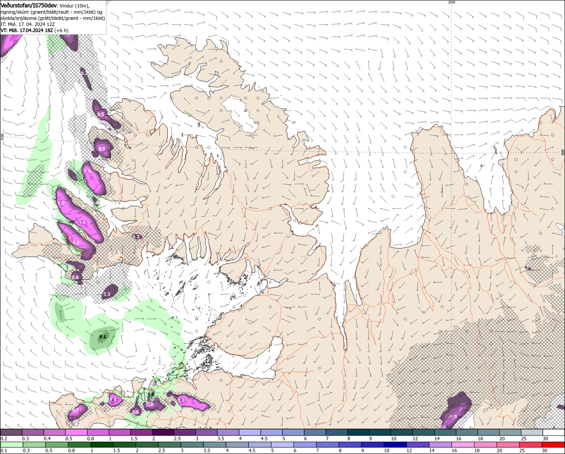
Task: Click the Veðurstofan/IS750dev title text
Action: click(x=29, y=5)
